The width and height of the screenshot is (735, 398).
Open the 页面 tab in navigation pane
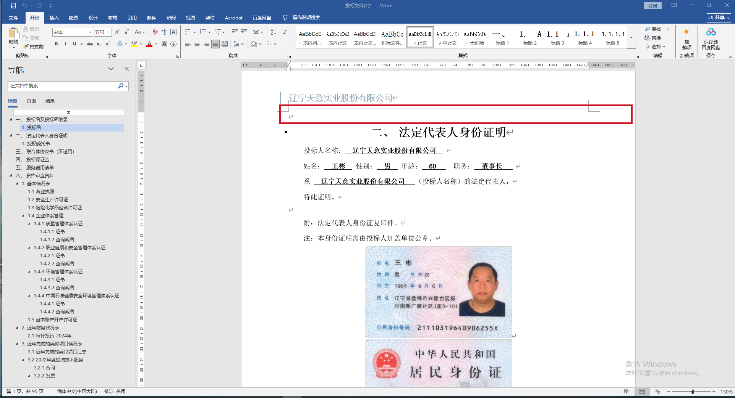[x=31, y=101]
